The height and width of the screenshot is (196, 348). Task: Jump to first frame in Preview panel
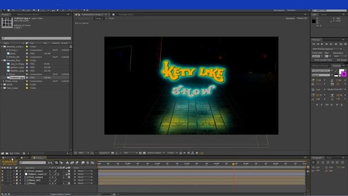point(314,44)
